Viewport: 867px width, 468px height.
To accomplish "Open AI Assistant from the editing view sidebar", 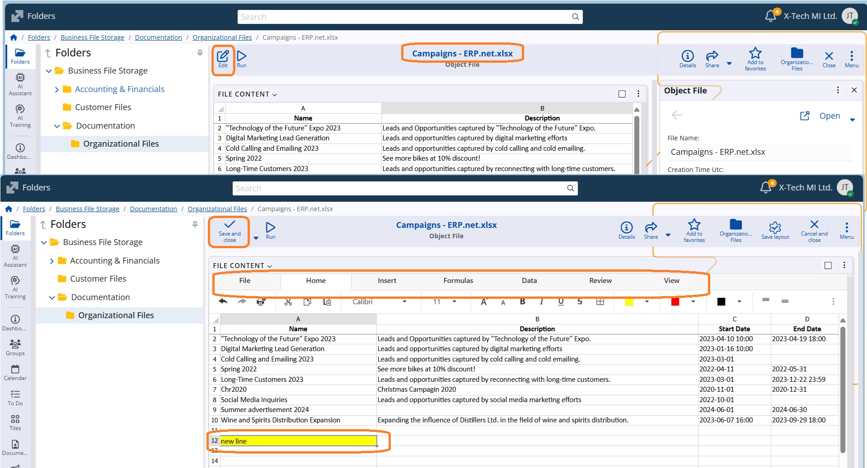I will pos(15,256).
